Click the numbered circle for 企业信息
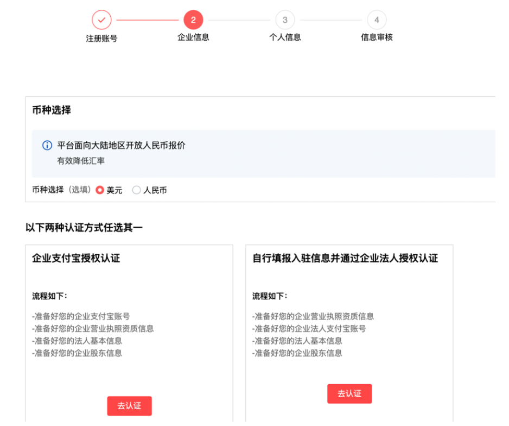 [193, 20]
